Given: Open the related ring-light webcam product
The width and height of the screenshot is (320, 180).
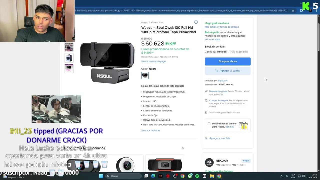Looking at the screenshot, I should point(125,164).
